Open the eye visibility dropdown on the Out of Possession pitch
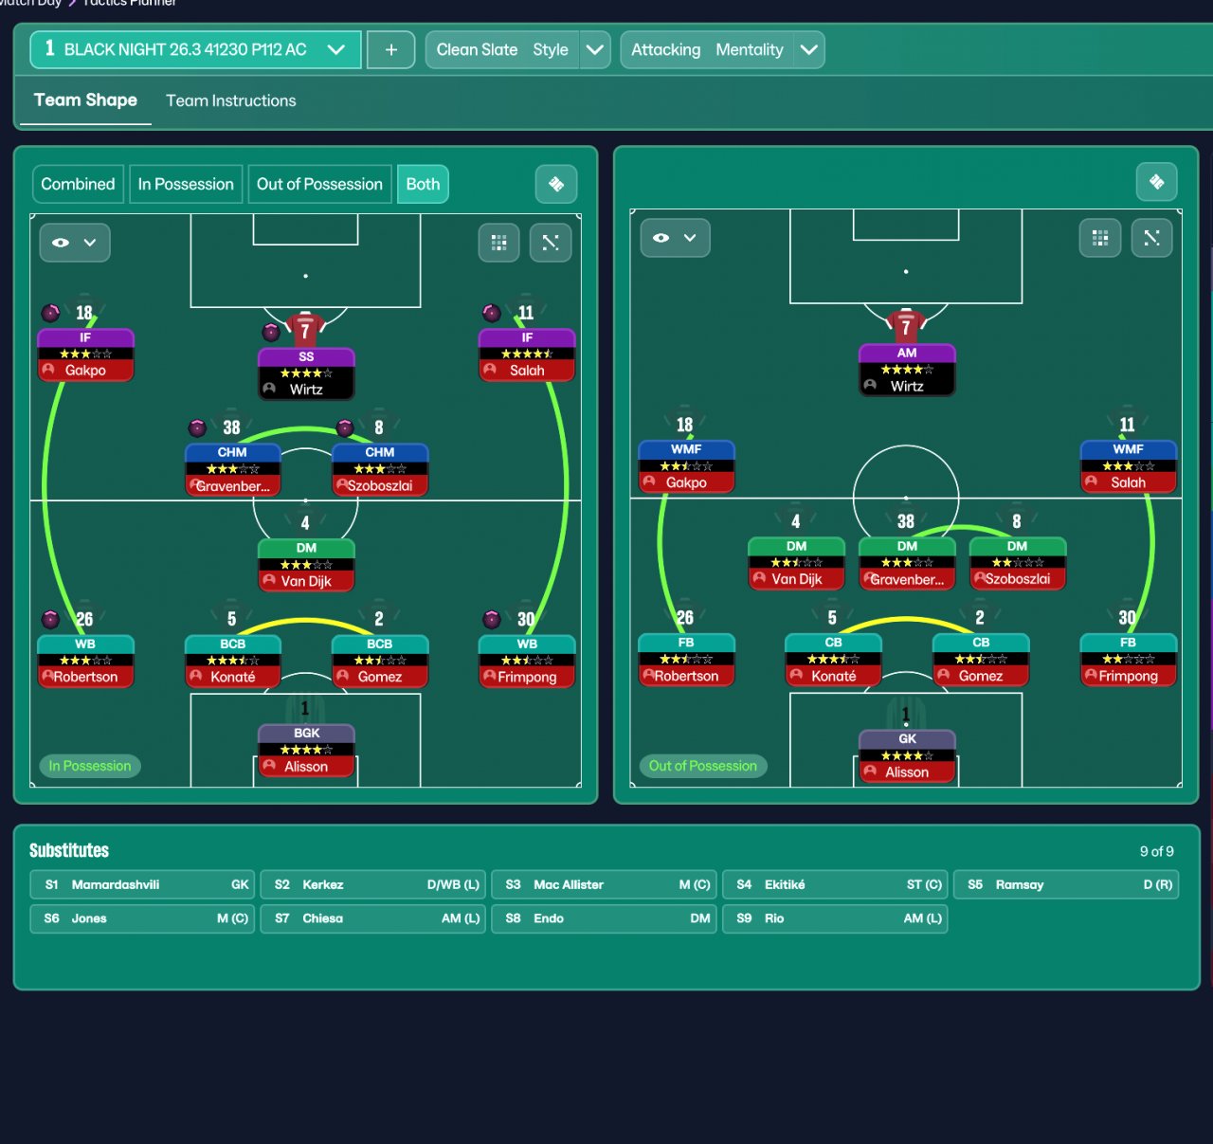1213x1144 pixels. [676, 238]
